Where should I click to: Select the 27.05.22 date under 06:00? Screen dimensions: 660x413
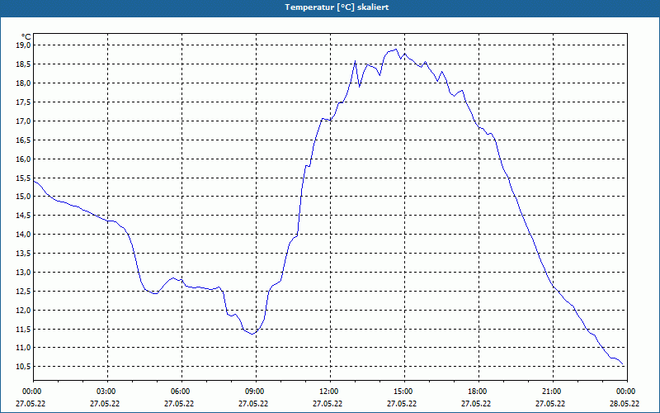click(x=179, y=403)
